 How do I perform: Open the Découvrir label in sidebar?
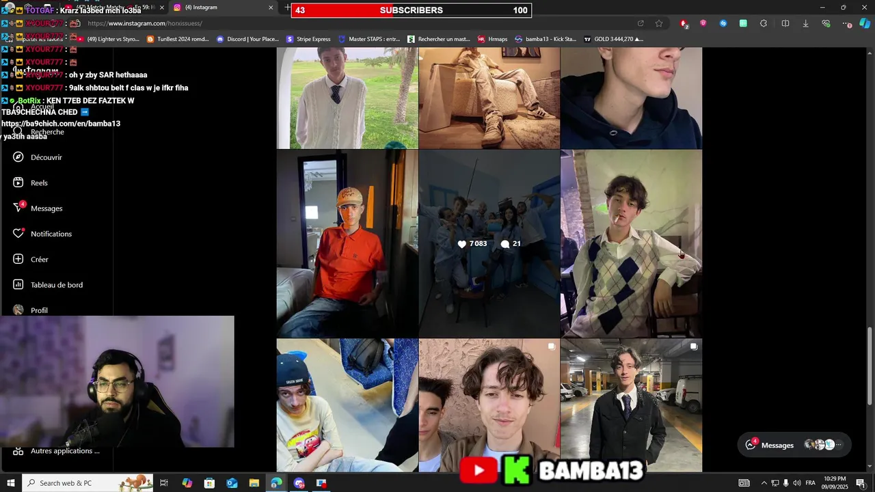click(46, 157)
